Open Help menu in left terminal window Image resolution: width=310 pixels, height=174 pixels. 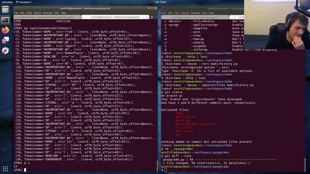(63, 13)
